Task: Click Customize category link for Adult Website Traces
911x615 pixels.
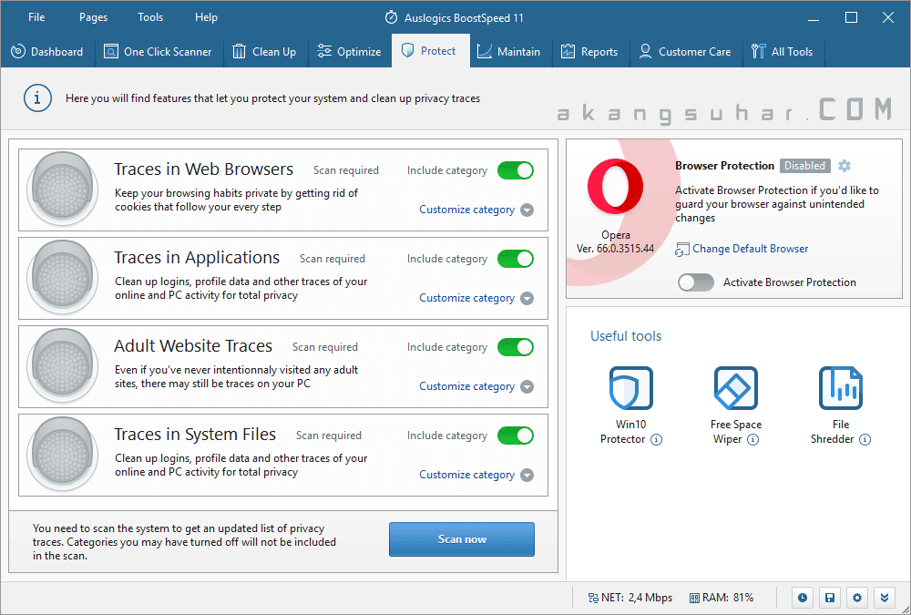Action: point(467,386)
